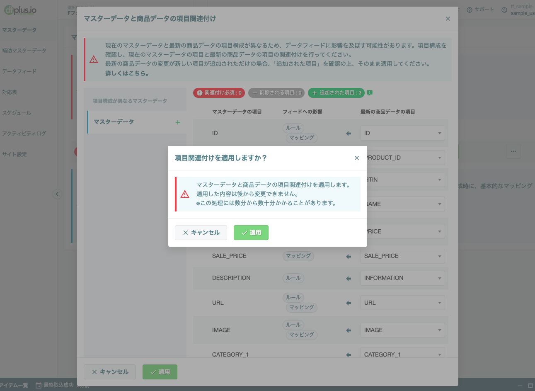This screenshot has height=391, width=535.
Task: Click the bottom キャンセル button of the modal
Action: click(110, 372)
